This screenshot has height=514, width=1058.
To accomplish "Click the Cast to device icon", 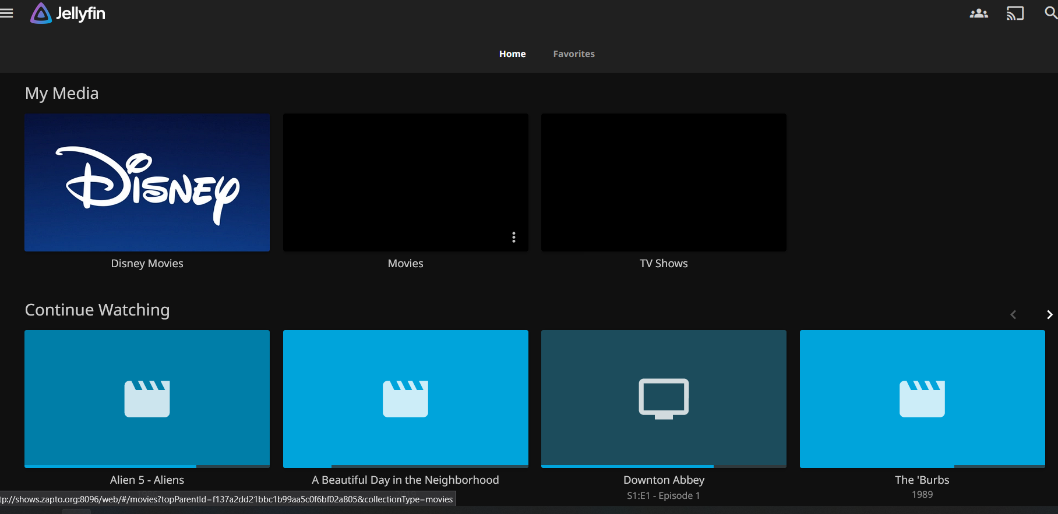I will pos(1014,13).
